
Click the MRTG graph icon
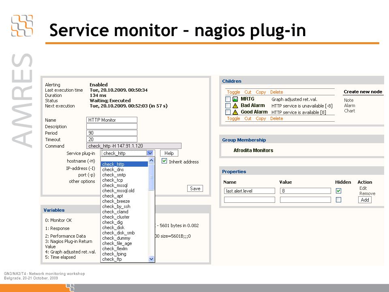[x=235, y=99]
